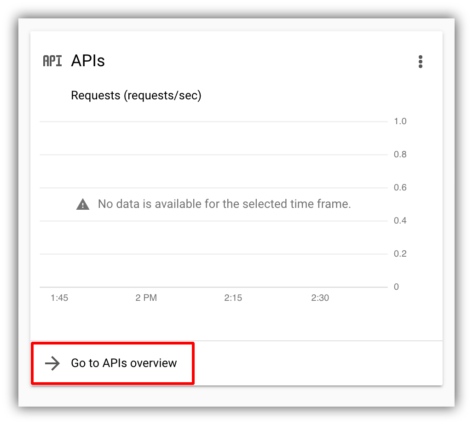Click the 1:45 timestamp on the timeline
The width and height of the screenshot is (473, 425).
(59, 298)
